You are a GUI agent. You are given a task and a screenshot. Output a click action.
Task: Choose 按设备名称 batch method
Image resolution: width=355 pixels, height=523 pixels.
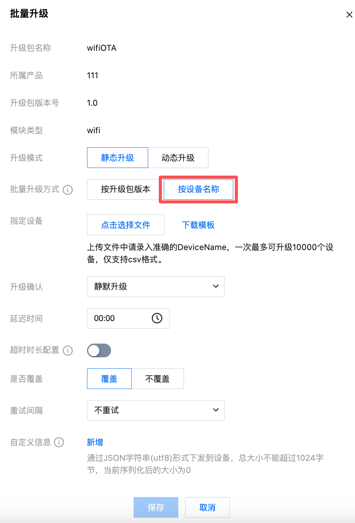(198, 189)
